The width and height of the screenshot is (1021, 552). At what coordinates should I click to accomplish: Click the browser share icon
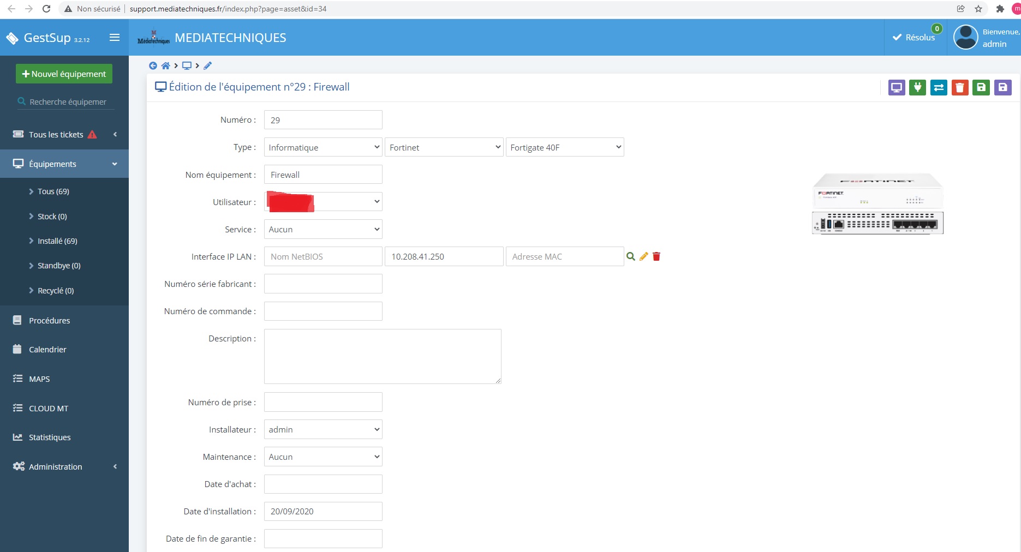pyautogui.click(x=960, y=9)
